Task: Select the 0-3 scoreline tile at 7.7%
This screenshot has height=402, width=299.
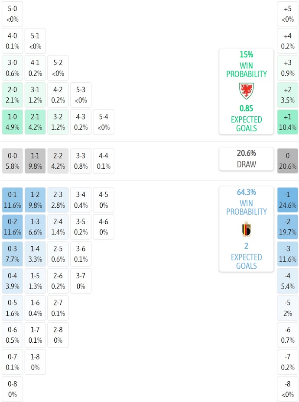Action: pyautogui.click(x=13, y=254)
